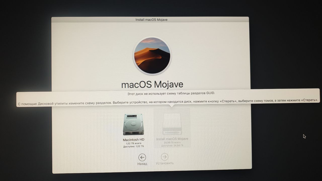
Task: Click the dimmed Install arrow circle icon
Action: click(x=165, y=157)
